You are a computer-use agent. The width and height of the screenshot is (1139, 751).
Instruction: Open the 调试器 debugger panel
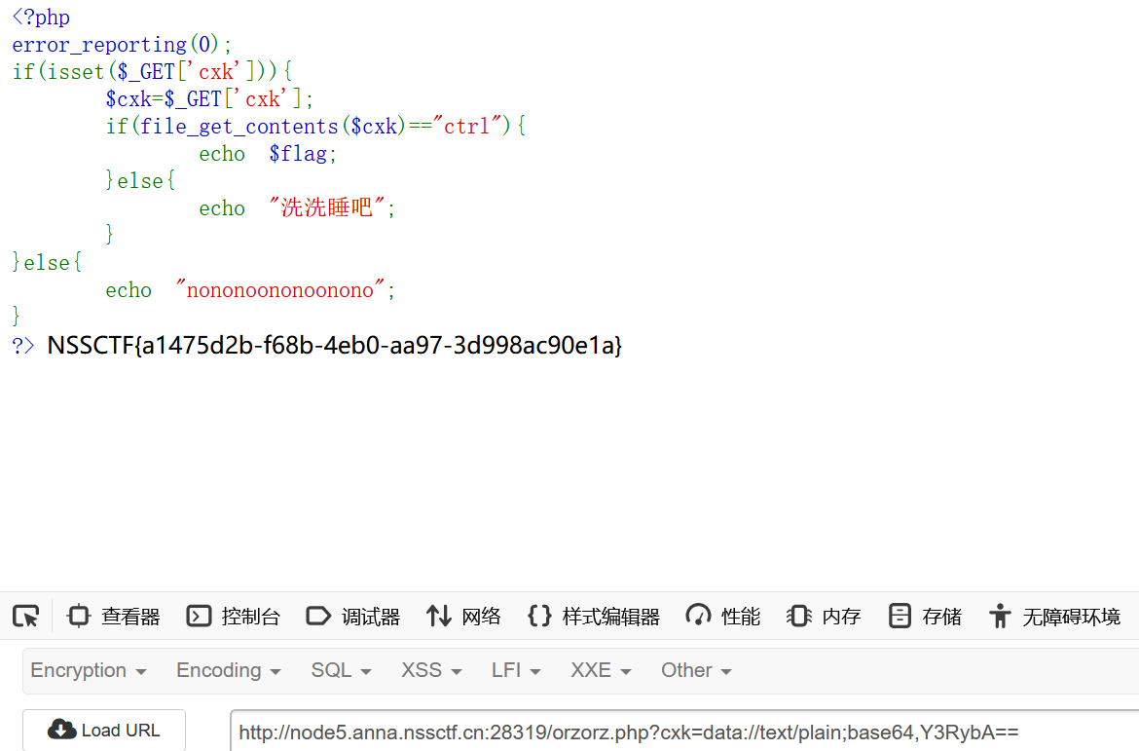click(x=353, y=616)
